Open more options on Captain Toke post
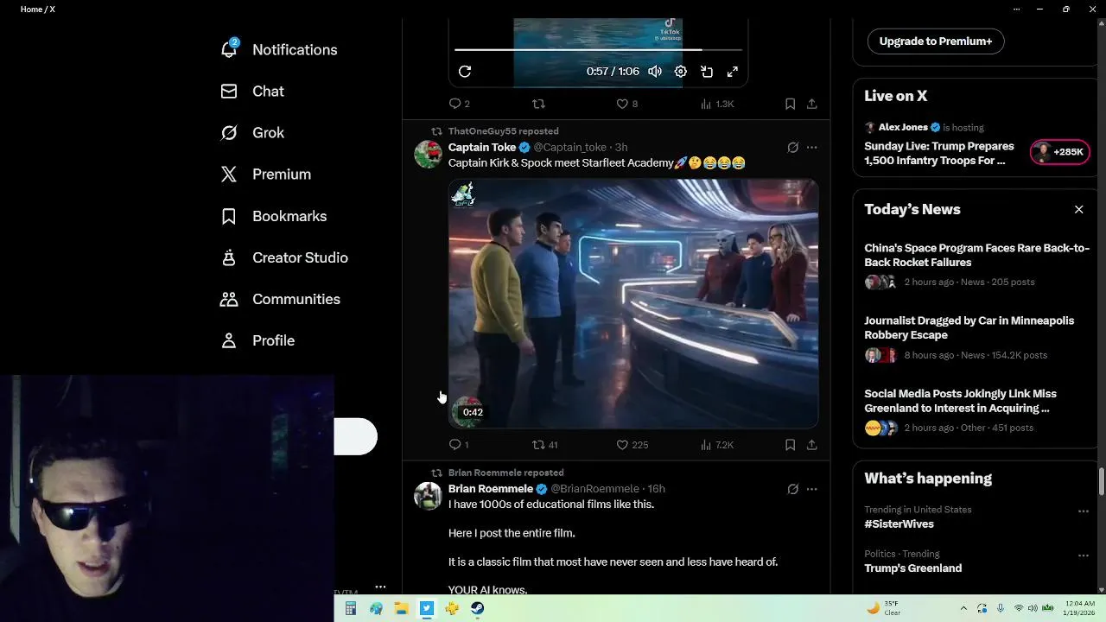 pyautogui.click(x=812, y=148)
